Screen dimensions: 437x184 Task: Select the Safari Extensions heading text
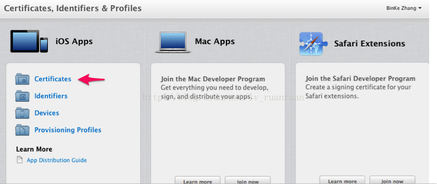click(369, 44)
